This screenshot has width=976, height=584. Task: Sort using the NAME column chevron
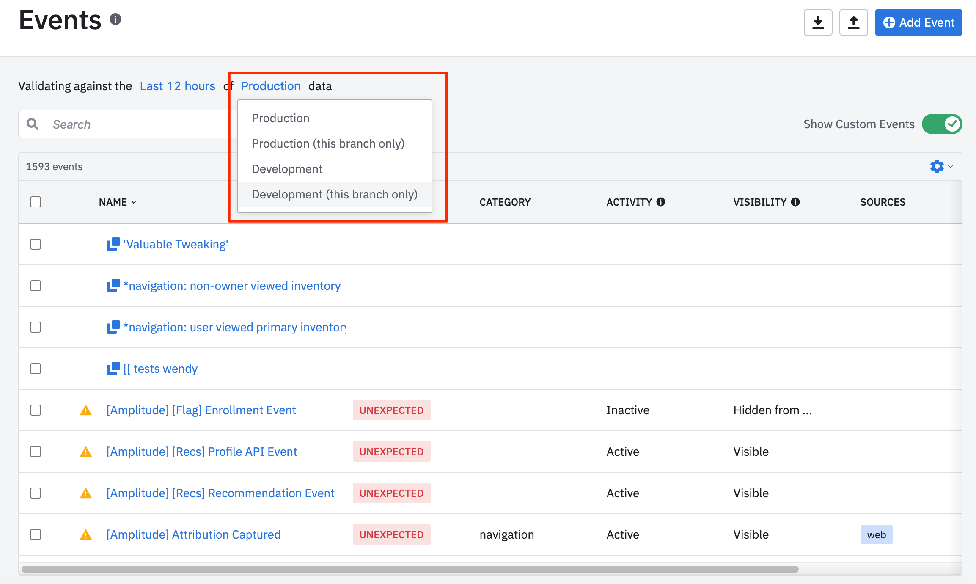click(x=134, y=202)
